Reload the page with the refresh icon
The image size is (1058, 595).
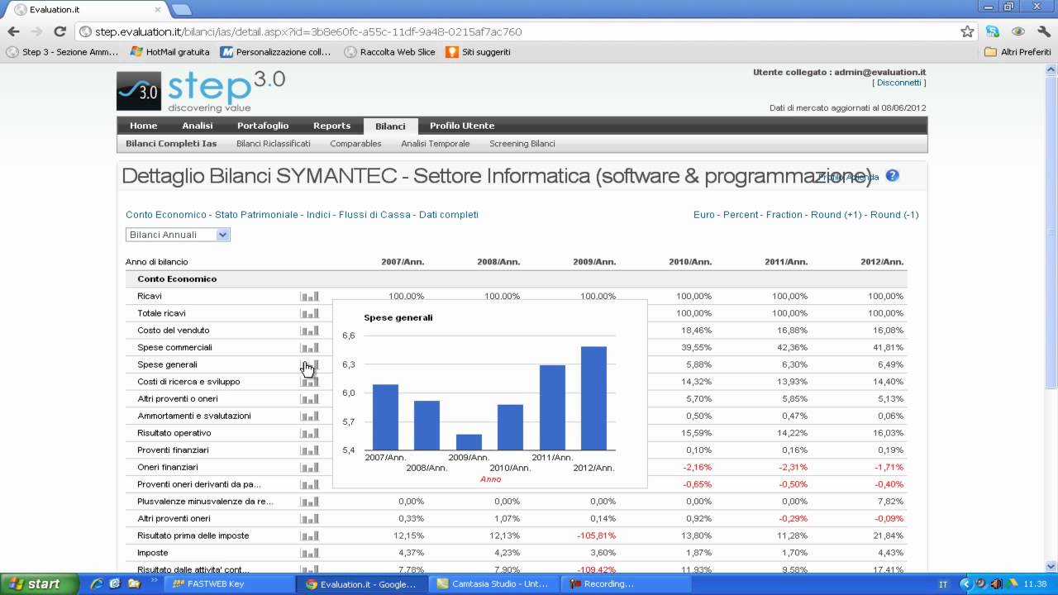tap(60, 31)
